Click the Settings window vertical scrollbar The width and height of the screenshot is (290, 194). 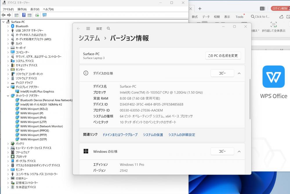click(x=250, y=99)
